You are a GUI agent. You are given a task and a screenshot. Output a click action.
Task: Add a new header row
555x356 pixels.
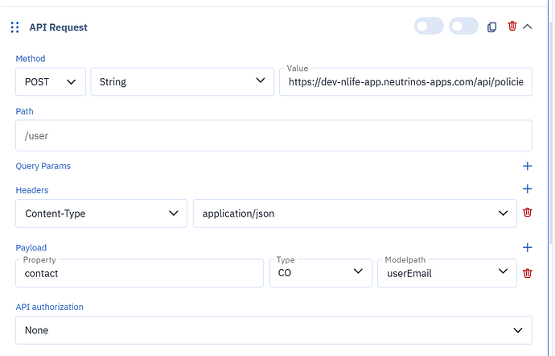coord(528,189)
